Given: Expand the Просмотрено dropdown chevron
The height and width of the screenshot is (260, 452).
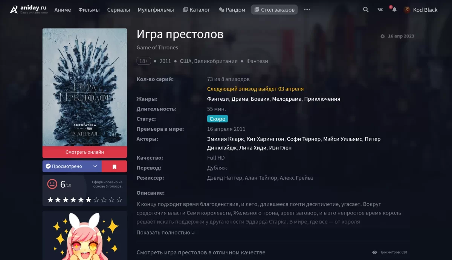Looking at the screenshot, I should pyautogui.click(x=95, y=166).
